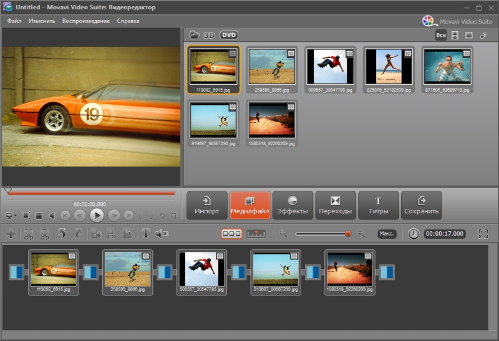Select the 919697_90567290.jpg timeline clip
This screenshot has width=499, height=341.
[276, 272]
